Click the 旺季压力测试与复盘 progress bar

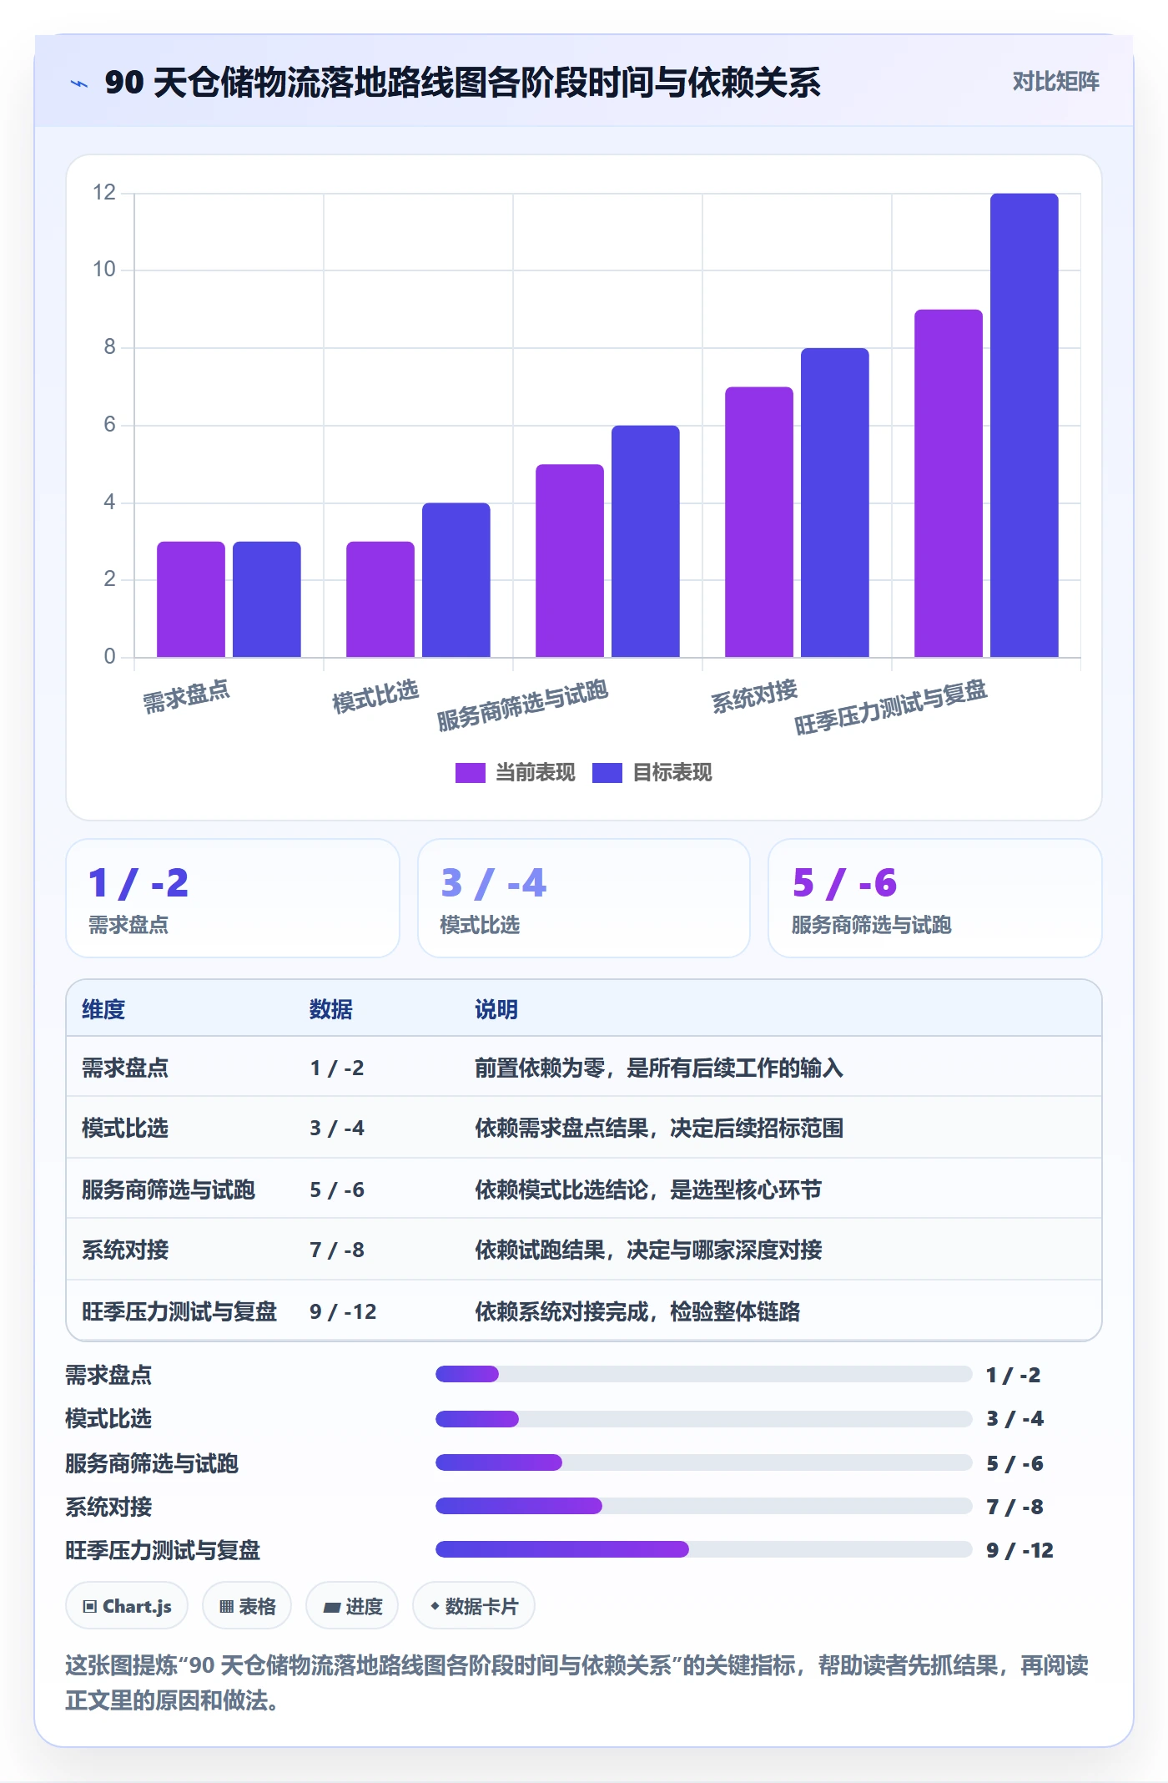coord(704,1549)
